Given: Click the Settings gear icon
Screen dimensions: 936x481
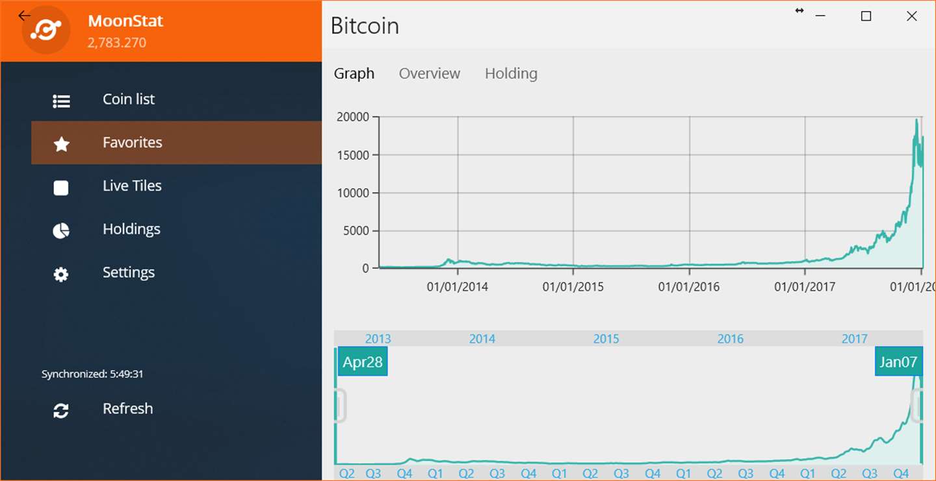Looking at the screenshot, I should 61,275.
